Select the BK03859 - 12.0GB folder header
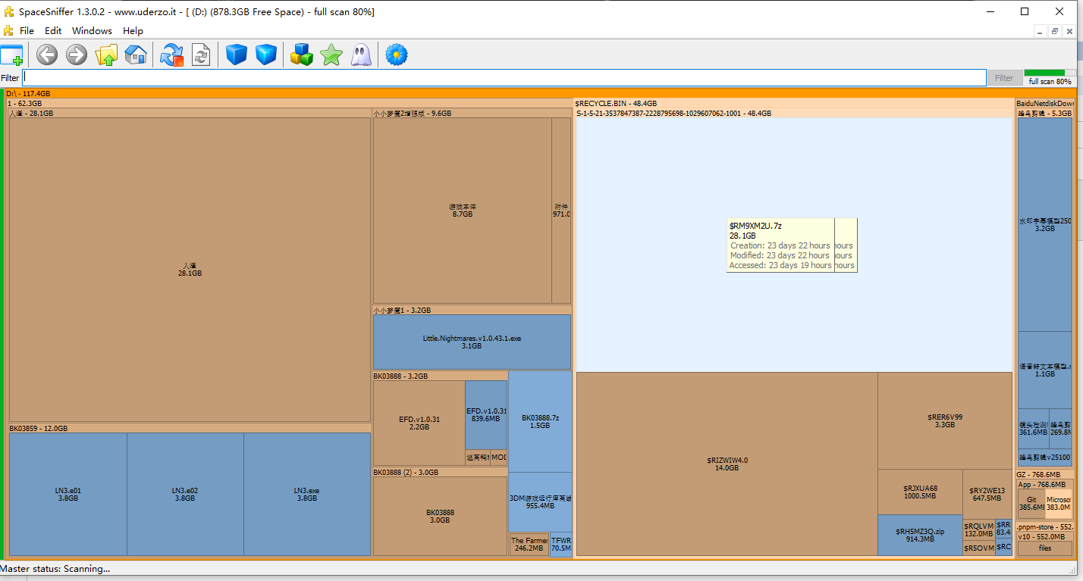Image resolution: width=1083 pixels, height=581 pixels. [x=190, y=428]
